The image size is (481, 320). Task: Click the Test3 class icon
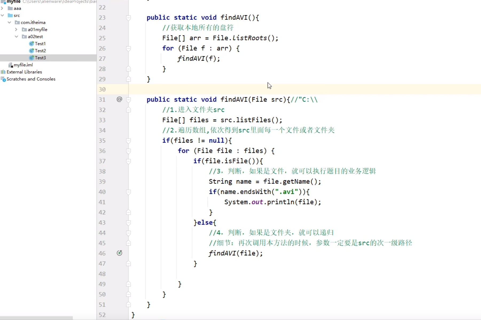click(x=32, y=58)
